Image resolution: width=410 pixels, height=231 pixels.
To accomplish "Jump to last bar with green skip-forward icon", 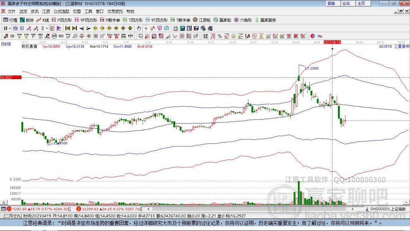I will coord(75,28).
